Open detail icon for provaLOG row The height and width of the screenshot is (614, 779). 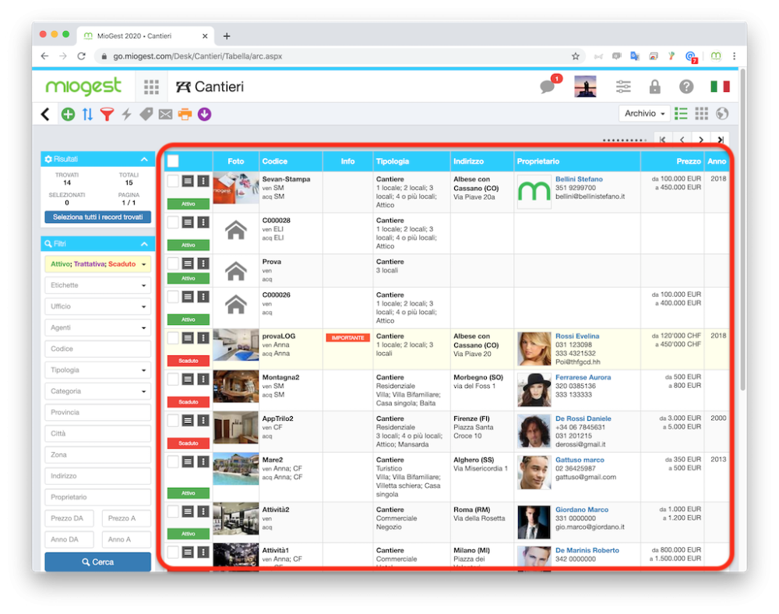187,338
